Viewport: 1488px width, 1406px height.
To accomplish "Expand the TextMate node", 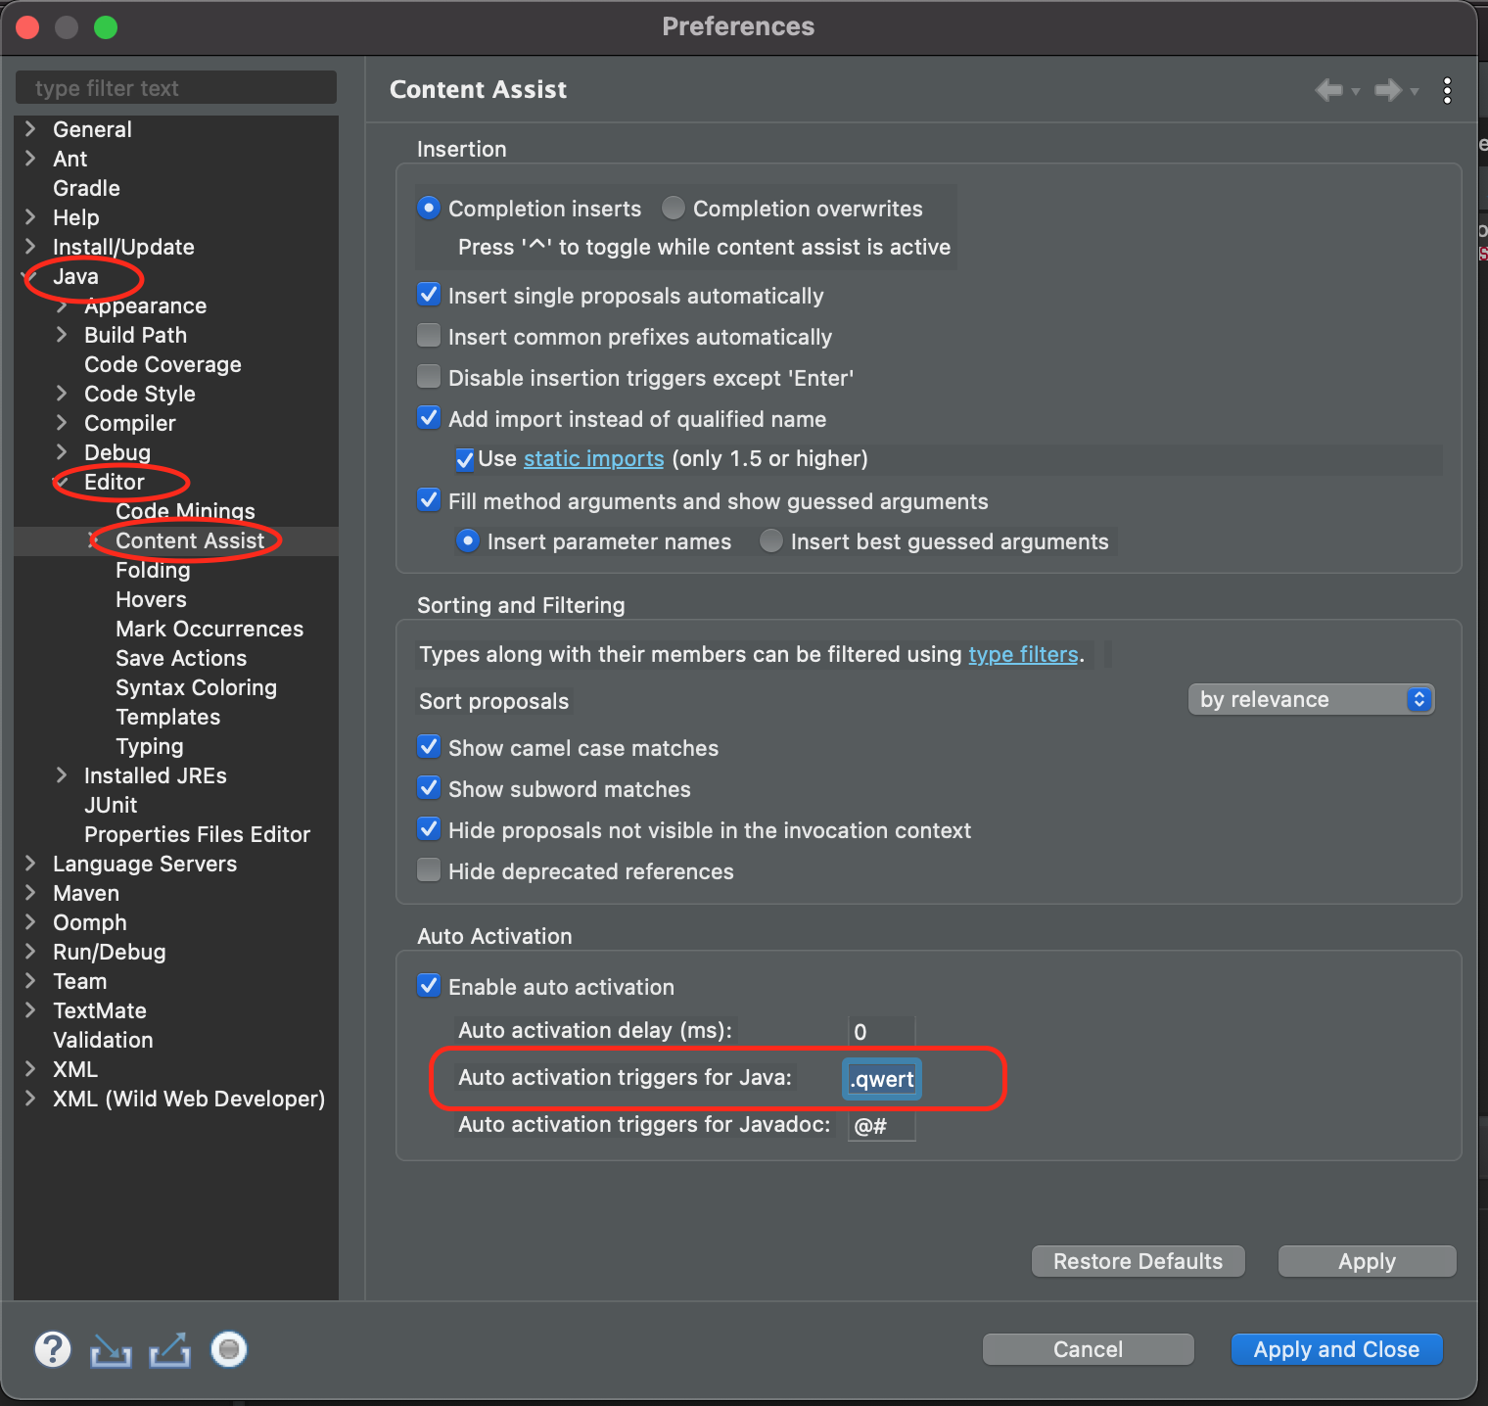I will click(30, 1010).
